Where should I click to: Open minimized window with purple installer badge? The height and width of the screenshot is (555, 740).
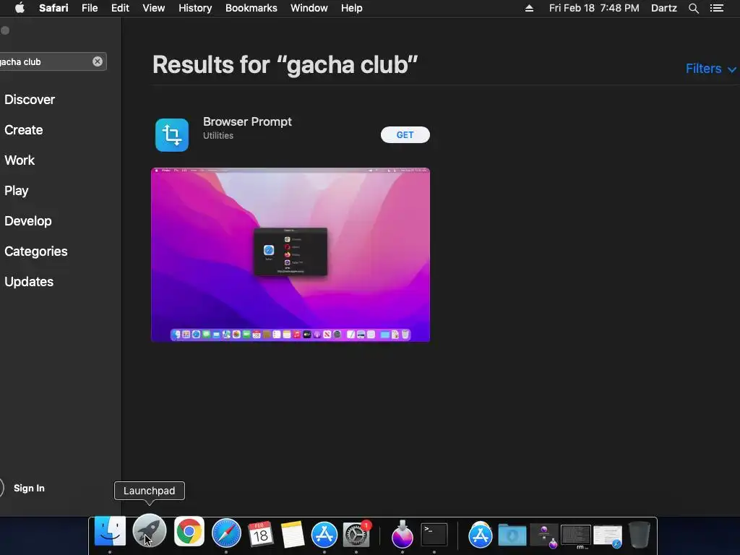[x=544, y=535]
